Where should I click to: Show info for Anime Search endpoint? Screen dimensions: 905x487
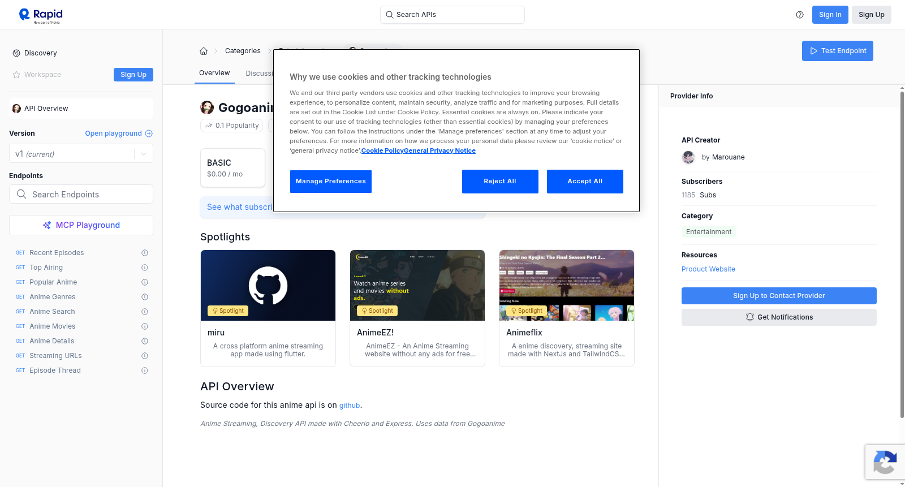tap(145, 312)
